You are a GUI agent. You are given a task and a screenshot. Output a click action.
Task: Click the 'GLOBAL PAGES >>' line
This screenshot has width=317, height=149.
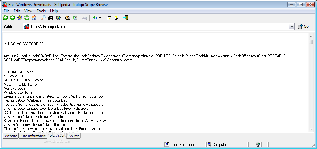click(19, 72)
